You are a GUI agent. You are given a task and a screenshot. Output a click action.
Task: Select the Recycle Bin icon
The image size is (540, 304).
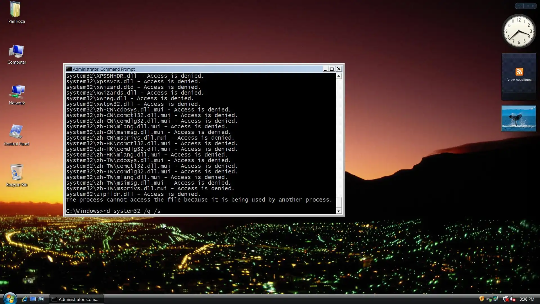click(x=17, y=173)
